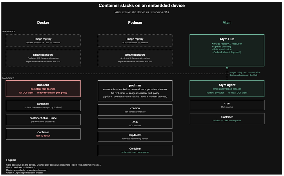Image resolution: width=284 pixels, height=176 pixels.
Task: Select the optional "podman system service" line
Action: click(x=135, y=97)
